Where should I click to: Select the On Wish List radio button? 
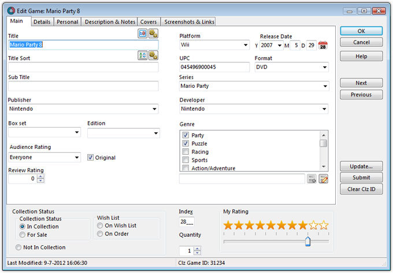coord(100,226)
